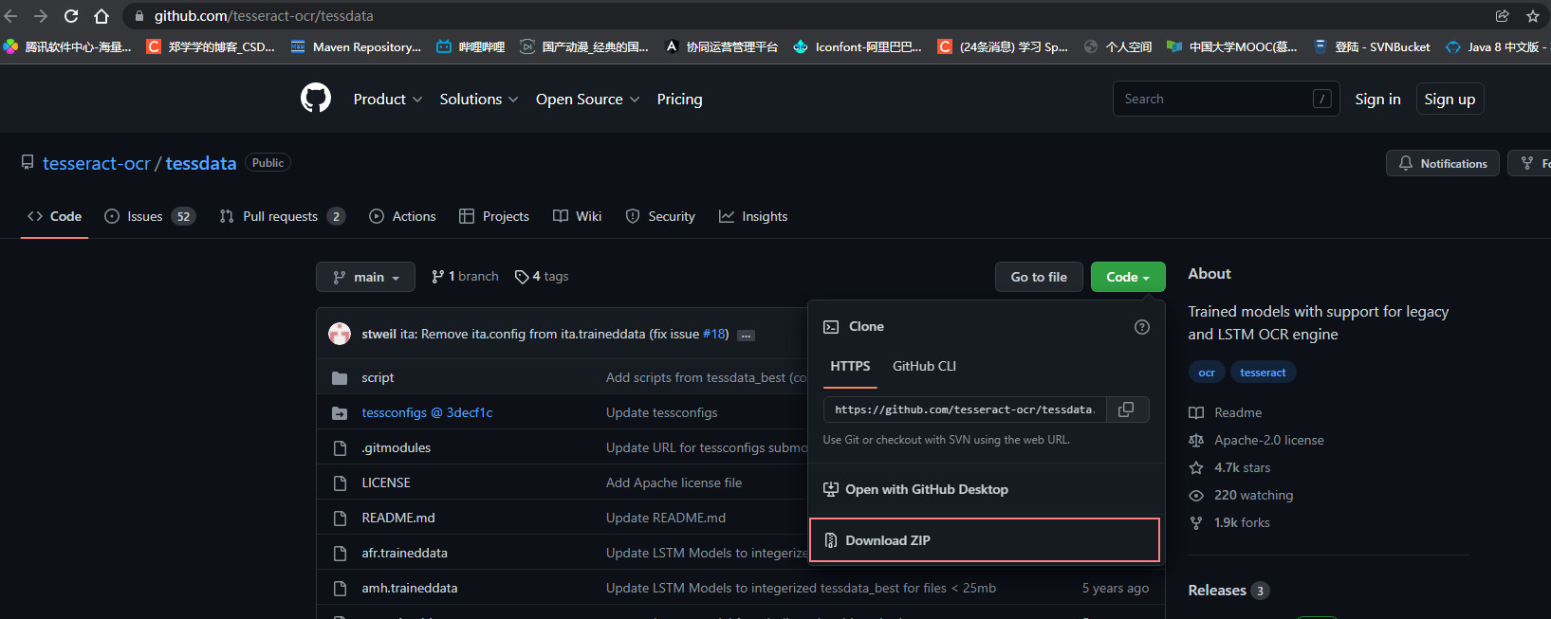Click the clone help question mark icon
This screenshot has width=1551, height=619.
tap(1142, 327)
